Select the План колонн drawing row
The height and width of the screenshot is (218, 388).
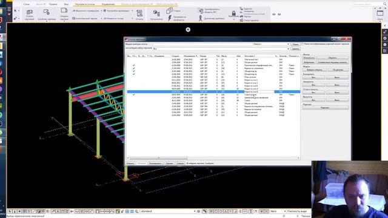(213, 77)
